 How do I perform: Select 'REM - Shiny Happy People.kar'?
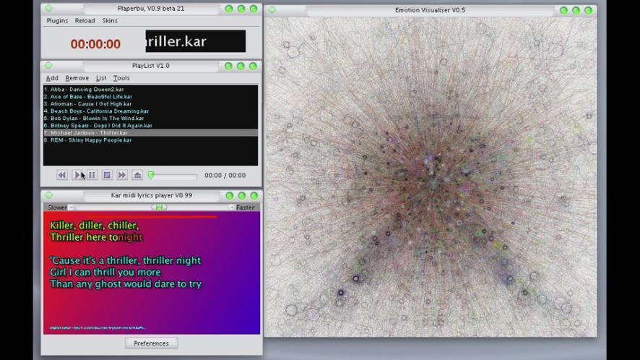(x=151, y=140)
